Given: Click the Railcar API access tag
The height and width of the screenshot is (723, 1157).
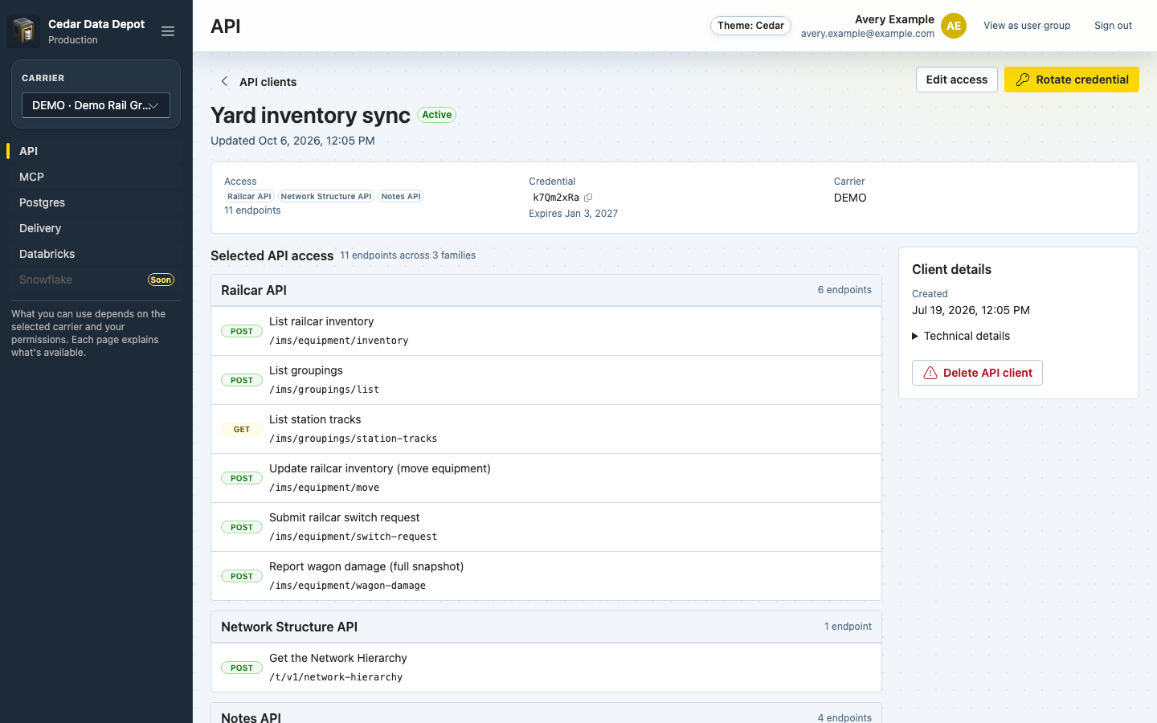Looking at the screenshot, I should (x=249, y=196).
